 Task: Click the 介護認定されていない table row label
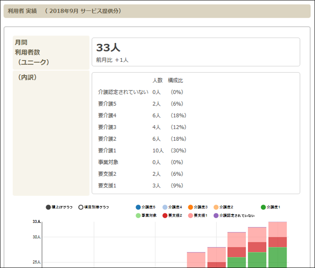pyautogui.click(x=123, y=92)
